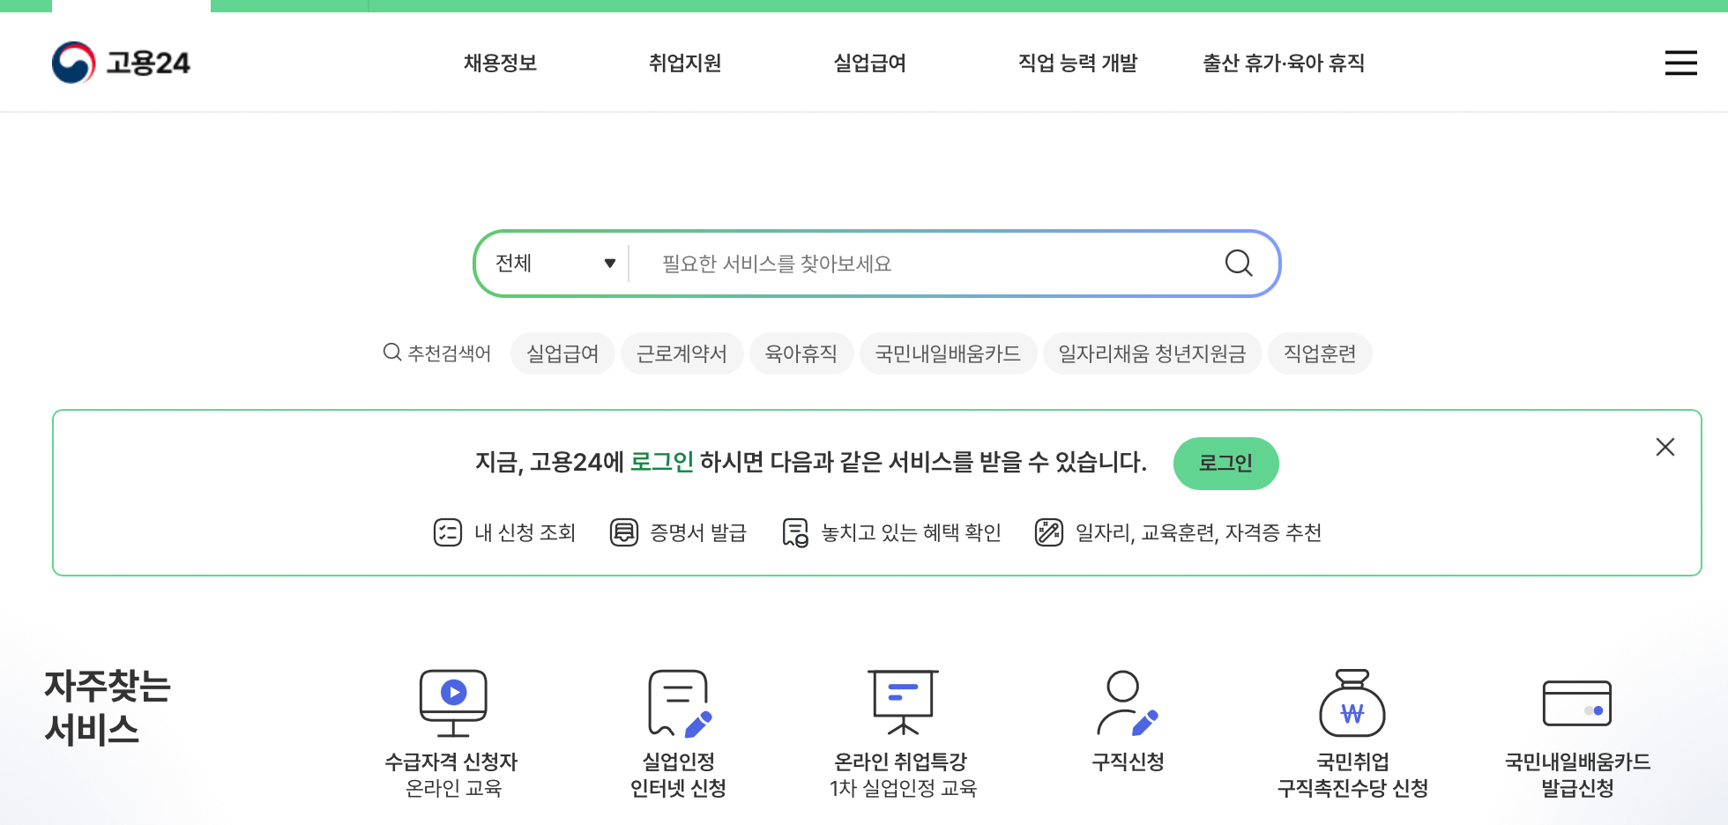Open 온라인 취업특강 service icon
The height and width of the screenshot is (825, 1728).
(x=902, y=702)
